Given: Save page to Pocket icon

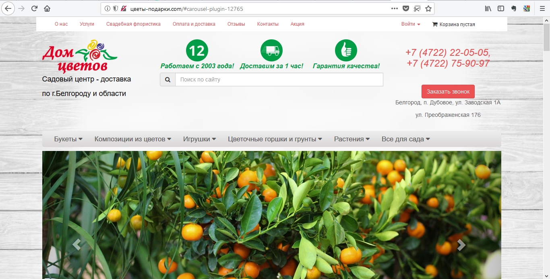Looking at the screenshot, I should coord(406,8).
